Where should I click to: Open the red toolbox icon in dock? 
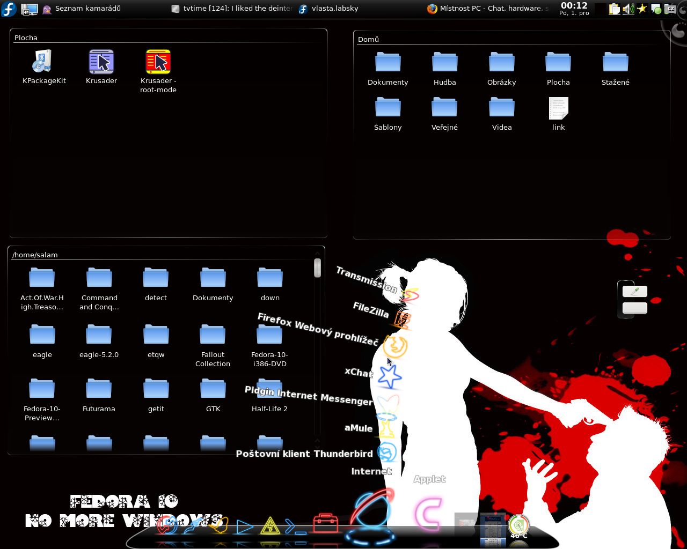point(326,524)
